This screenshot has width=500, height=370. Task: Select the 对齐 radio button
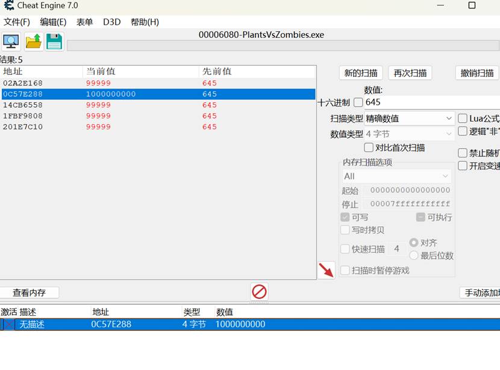click(x=414, y=242)
